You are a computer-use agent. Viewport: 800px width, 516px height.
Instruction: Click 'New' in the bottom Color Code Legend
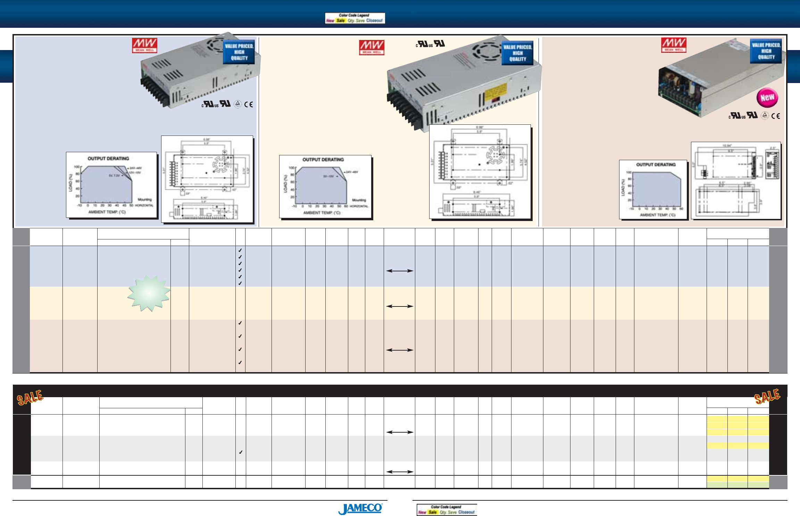coord(422,512)
